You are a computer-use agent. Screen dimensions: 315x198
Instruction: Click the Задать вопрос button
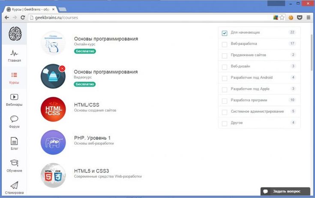coord(285,192)
